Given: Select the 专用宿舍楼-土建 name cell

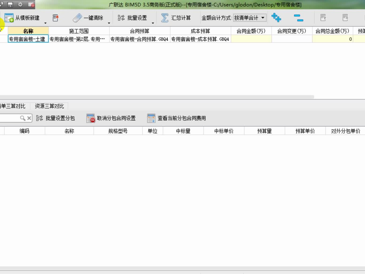Looking at the screenshot, I should coord(28,39).
